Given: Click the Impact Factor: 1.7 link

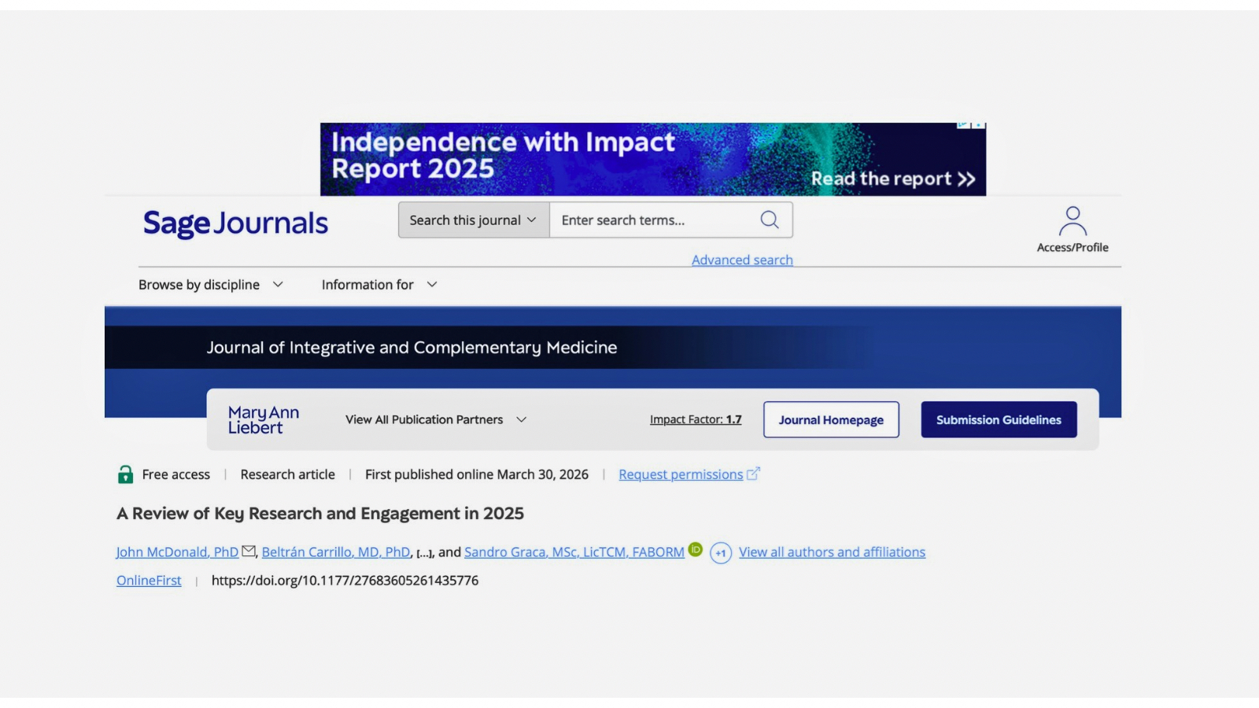Looking at the screenshot, I should [x=696, y=420].
